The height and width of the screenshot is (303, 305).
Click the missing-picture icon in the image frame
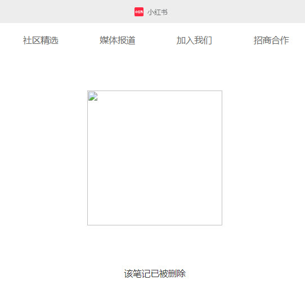[93, 96]
